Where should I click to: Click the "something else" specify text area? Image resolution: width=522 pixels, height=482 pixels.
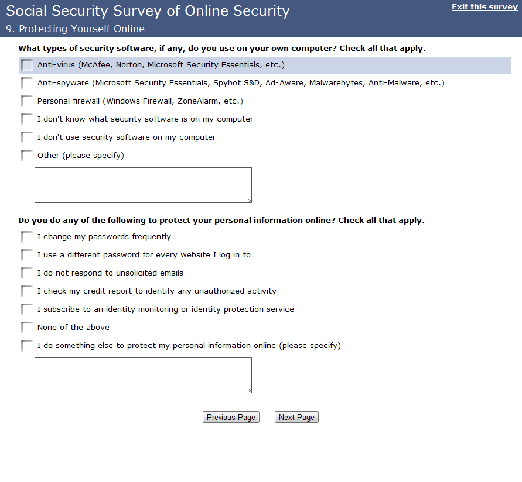coord(143,375)
